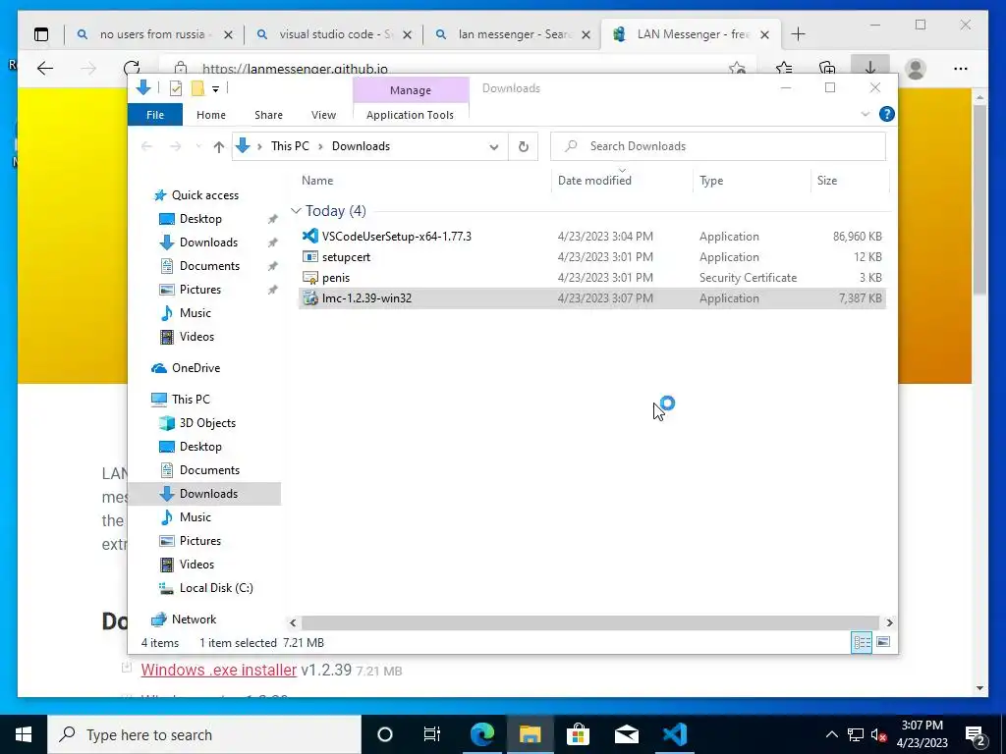This screenshot has height=754, width=1006.
Task: Open address bar history dropdown
Action: 494,147
